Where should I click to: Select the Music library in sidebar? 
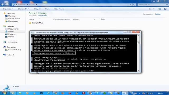(x=11, y=31)
